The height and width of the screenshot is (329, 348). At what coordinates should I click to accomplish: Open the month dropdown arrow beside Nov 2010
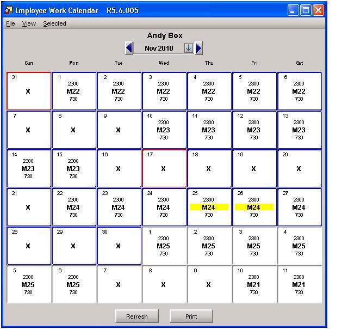(x=189, y=48)
